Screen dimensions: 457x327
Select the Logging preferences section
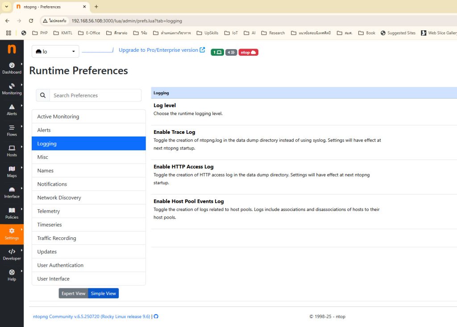[89, 143]
